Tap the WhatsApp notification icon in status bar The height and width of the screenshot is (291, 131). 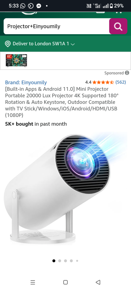23,6
